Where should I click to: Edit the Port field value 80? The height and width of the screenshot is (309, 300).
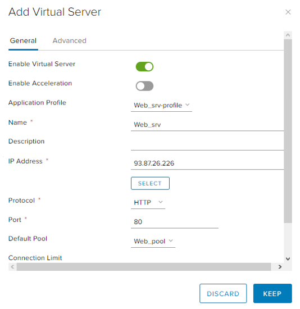tap(175, 222)
